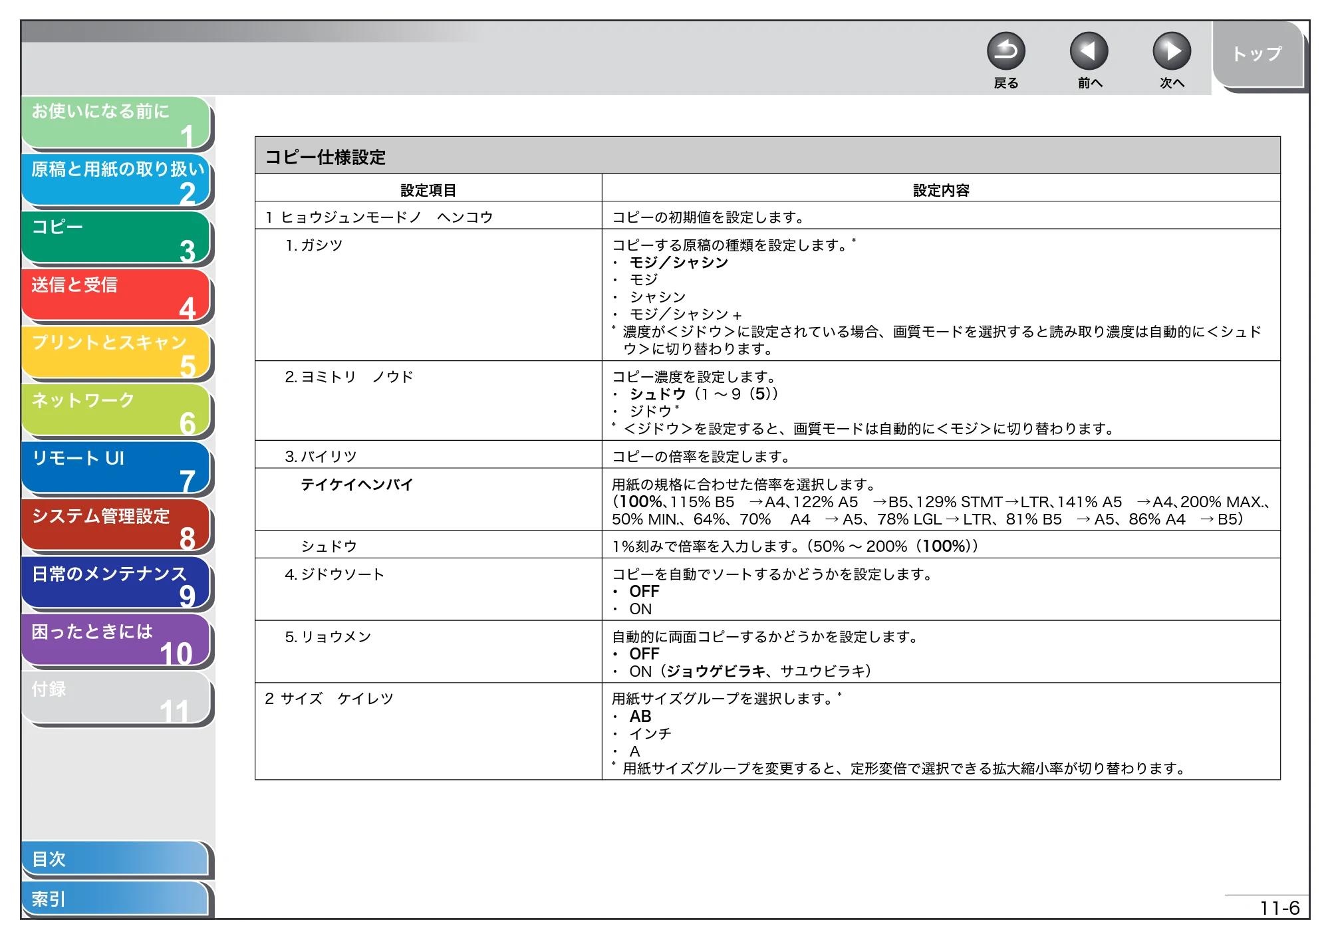Go to previous page with 前へ icon
This screenshot has width=1330, height=940.
(1089, 51)
